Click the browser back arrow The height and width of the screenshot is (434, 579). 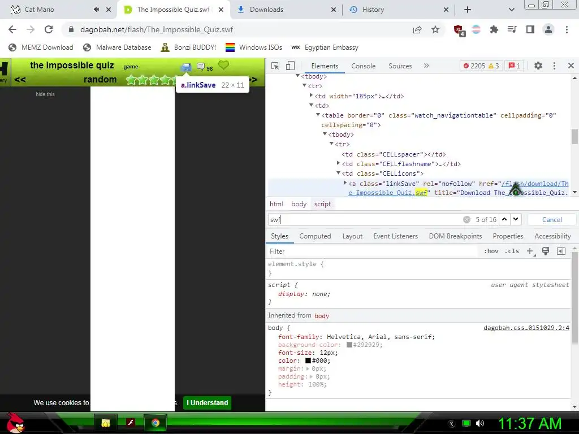(x=12, y=29)
